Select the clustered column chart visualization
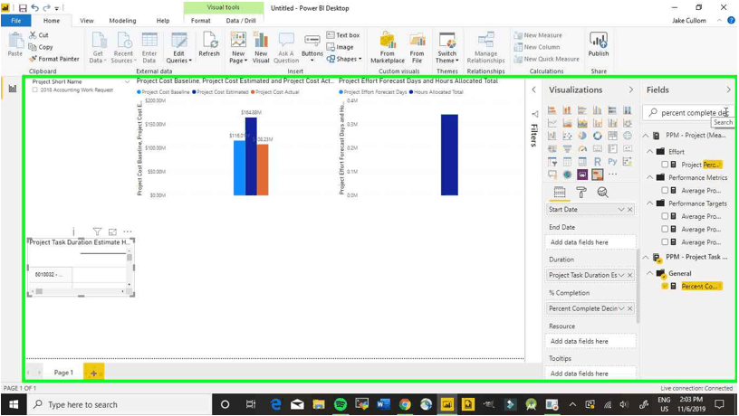 (597, 110)
